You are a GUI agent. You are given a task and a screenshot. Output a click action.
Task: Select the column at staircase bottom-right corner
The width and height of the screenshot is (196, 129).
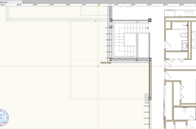[150, 59]
